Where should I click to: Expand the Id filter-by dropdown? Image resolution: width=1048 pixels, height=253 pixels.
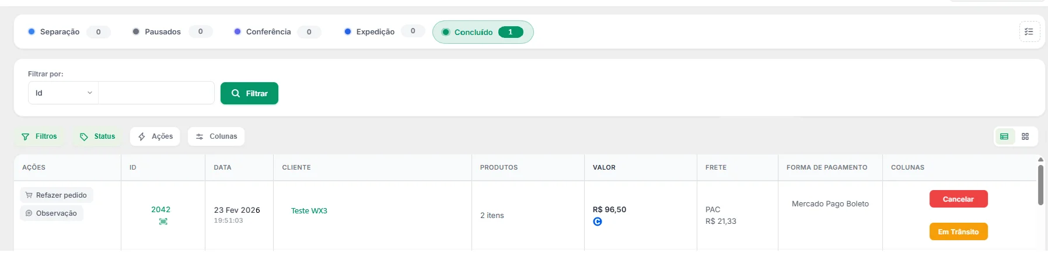pyautogui.click(x=63, y=93)
